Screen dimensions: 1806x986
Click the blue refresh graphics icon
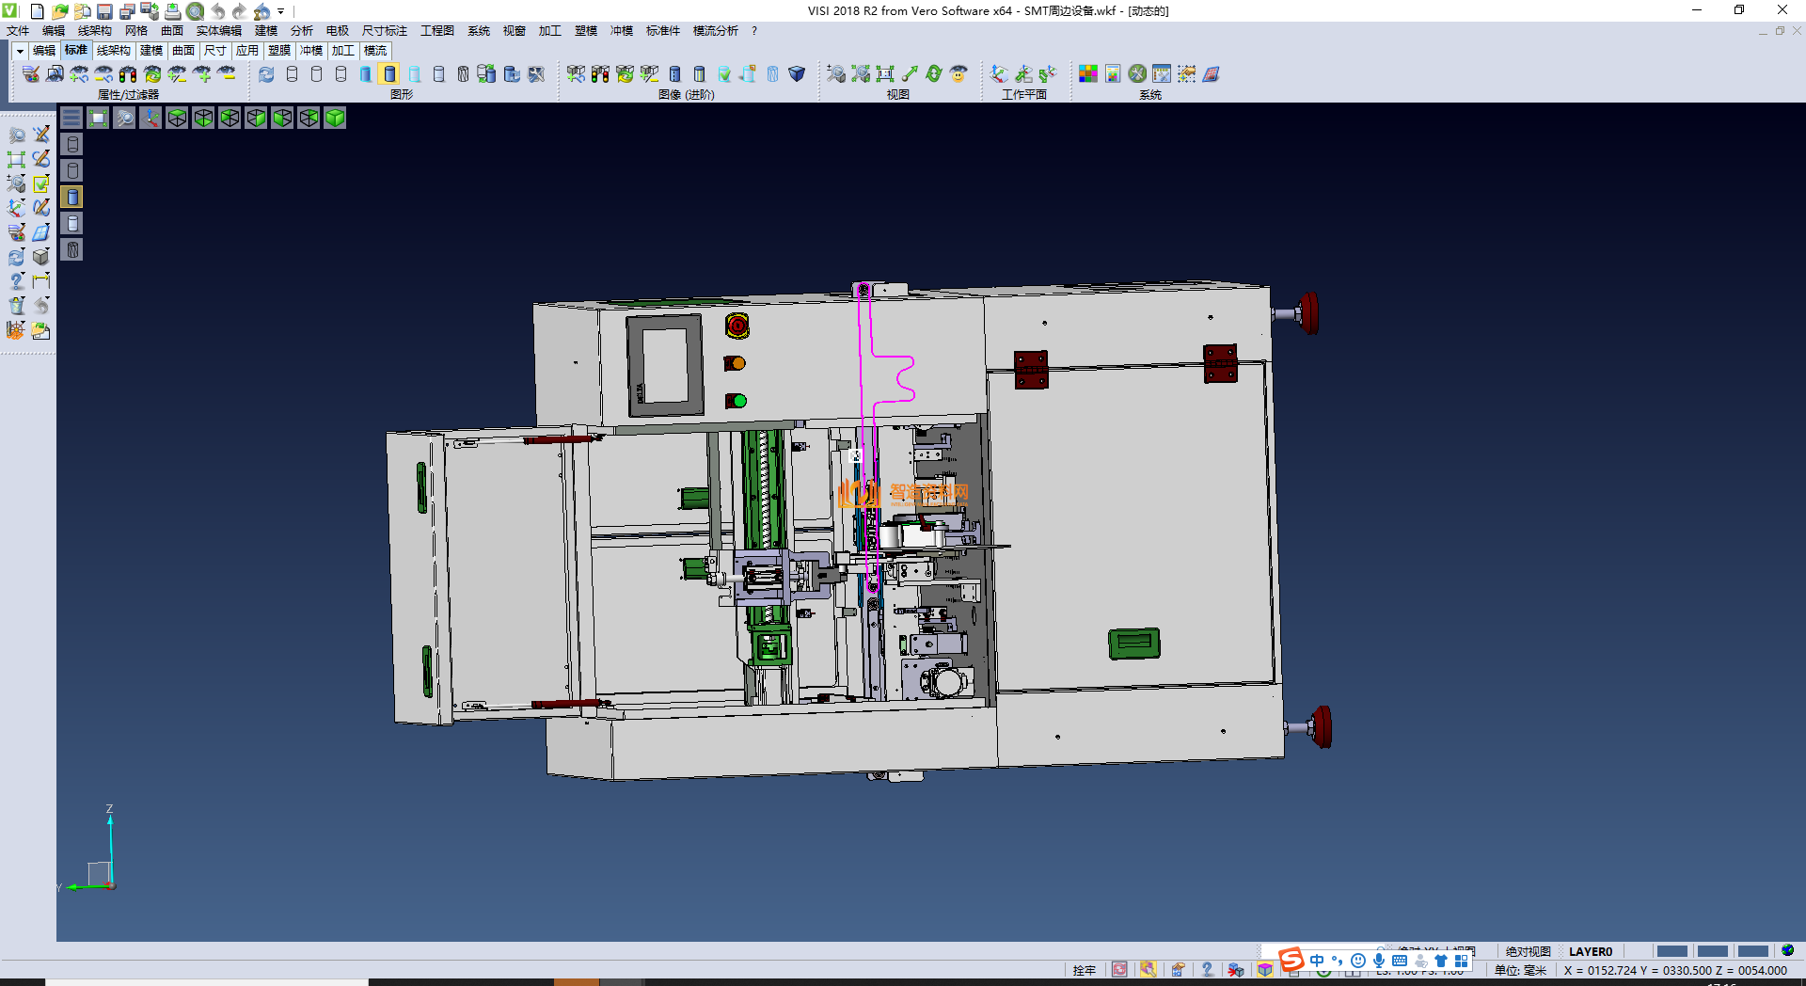click(x=266, y=73)
